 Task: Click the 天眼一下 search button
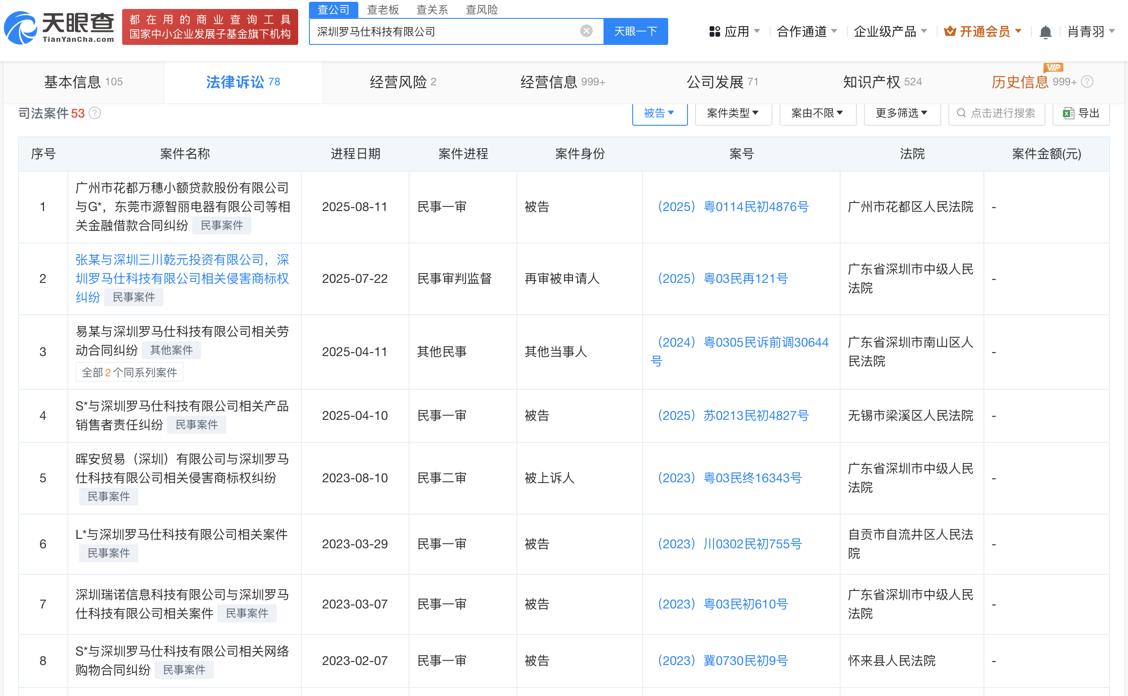635,31
